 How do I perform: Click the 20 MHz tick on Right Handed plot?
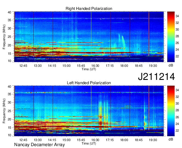pos(9,45)
